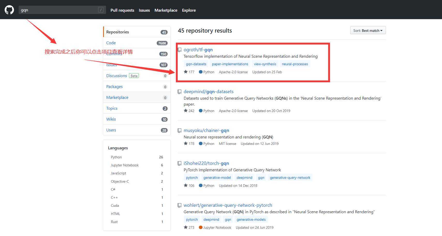Open the ogroth/tf-gqn repository
The width and height of the screenshot is (442, 236).
click(198, 50)
